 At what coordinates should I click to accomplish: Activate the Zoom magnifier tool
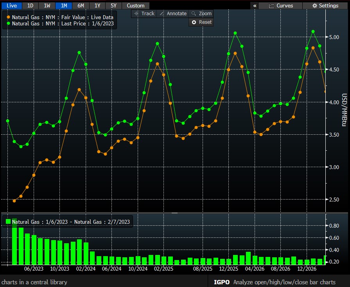coord(201,13)
